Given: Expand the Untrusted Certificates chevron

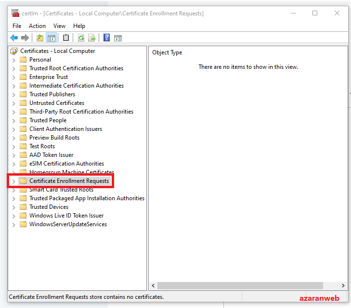Looking at the screenshot, I should tap(13, 103).
